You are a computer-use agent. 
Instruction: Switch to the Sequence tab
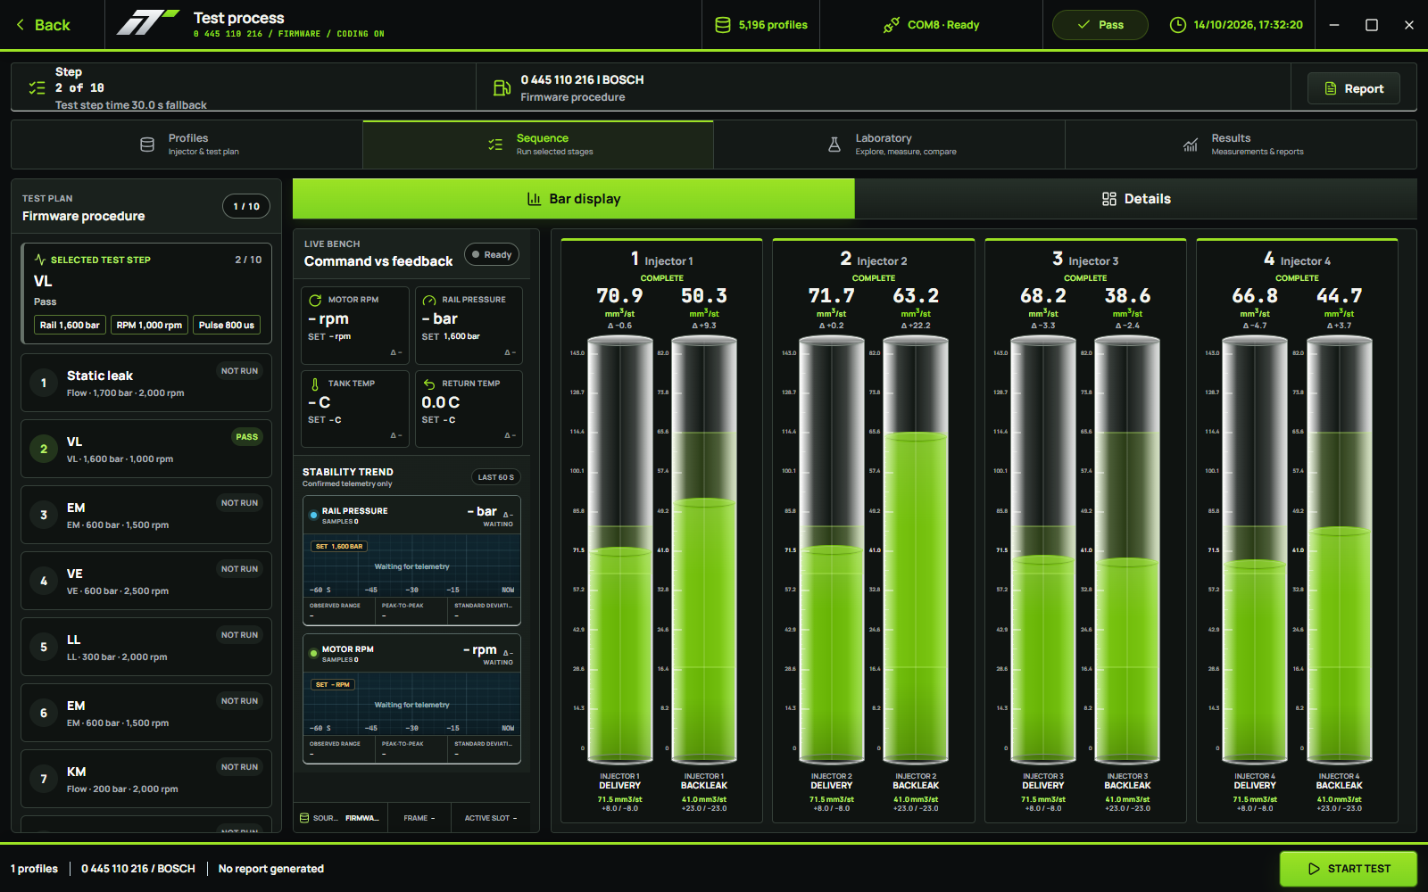tap(538, 145)
